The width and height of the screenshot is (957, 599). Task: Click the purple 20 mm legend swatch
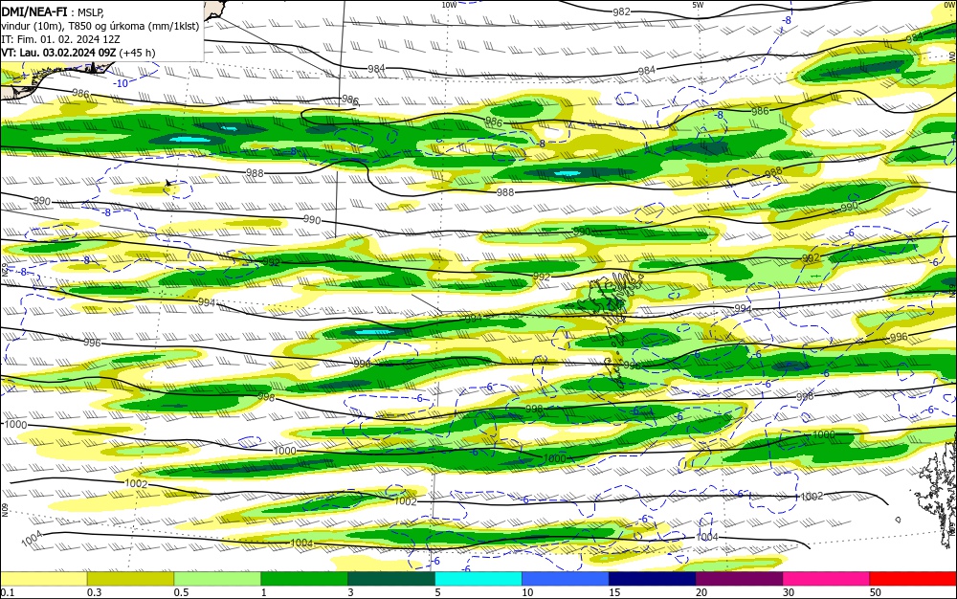739,578
